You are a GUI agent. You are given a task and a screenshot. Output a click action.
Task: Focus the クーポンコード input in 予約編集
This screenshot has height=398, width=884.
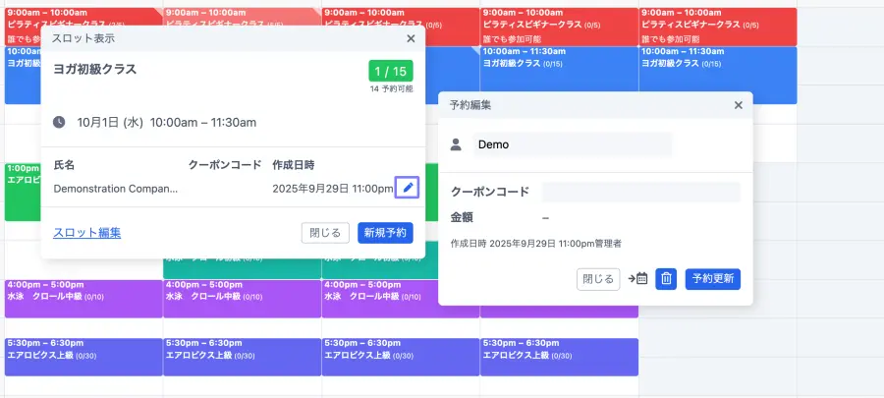click(640, 192)
